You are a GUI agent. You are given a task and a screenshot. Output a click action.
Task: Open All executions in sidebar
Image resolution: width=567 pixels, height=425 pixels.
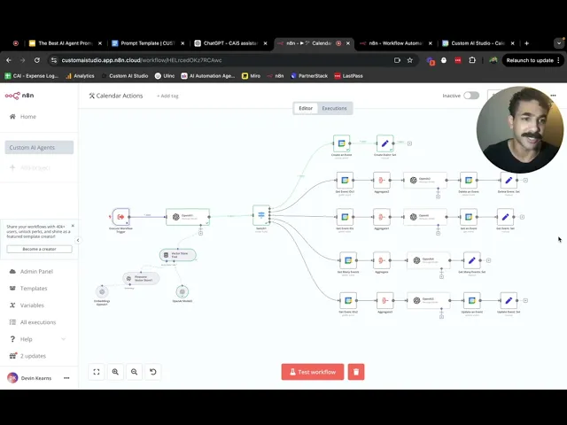coord(38,322)
